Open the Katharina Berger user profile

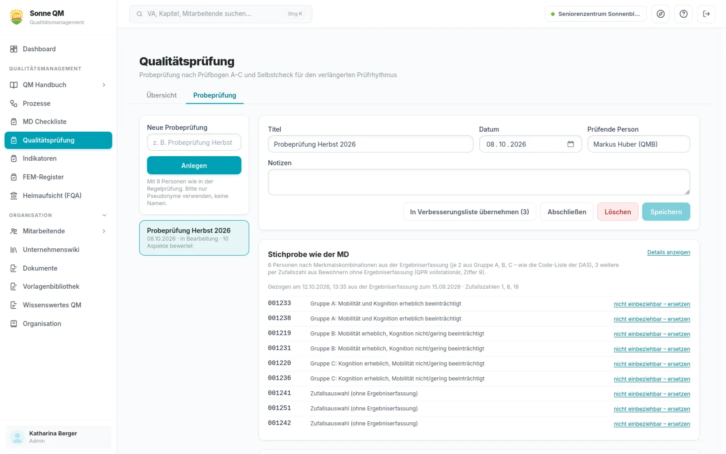click(58, 437)
